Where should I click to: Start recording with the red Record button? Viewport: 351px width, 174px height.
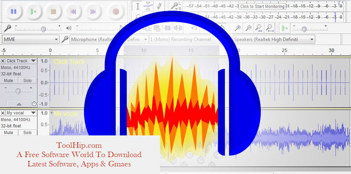(x=116, y=12)
